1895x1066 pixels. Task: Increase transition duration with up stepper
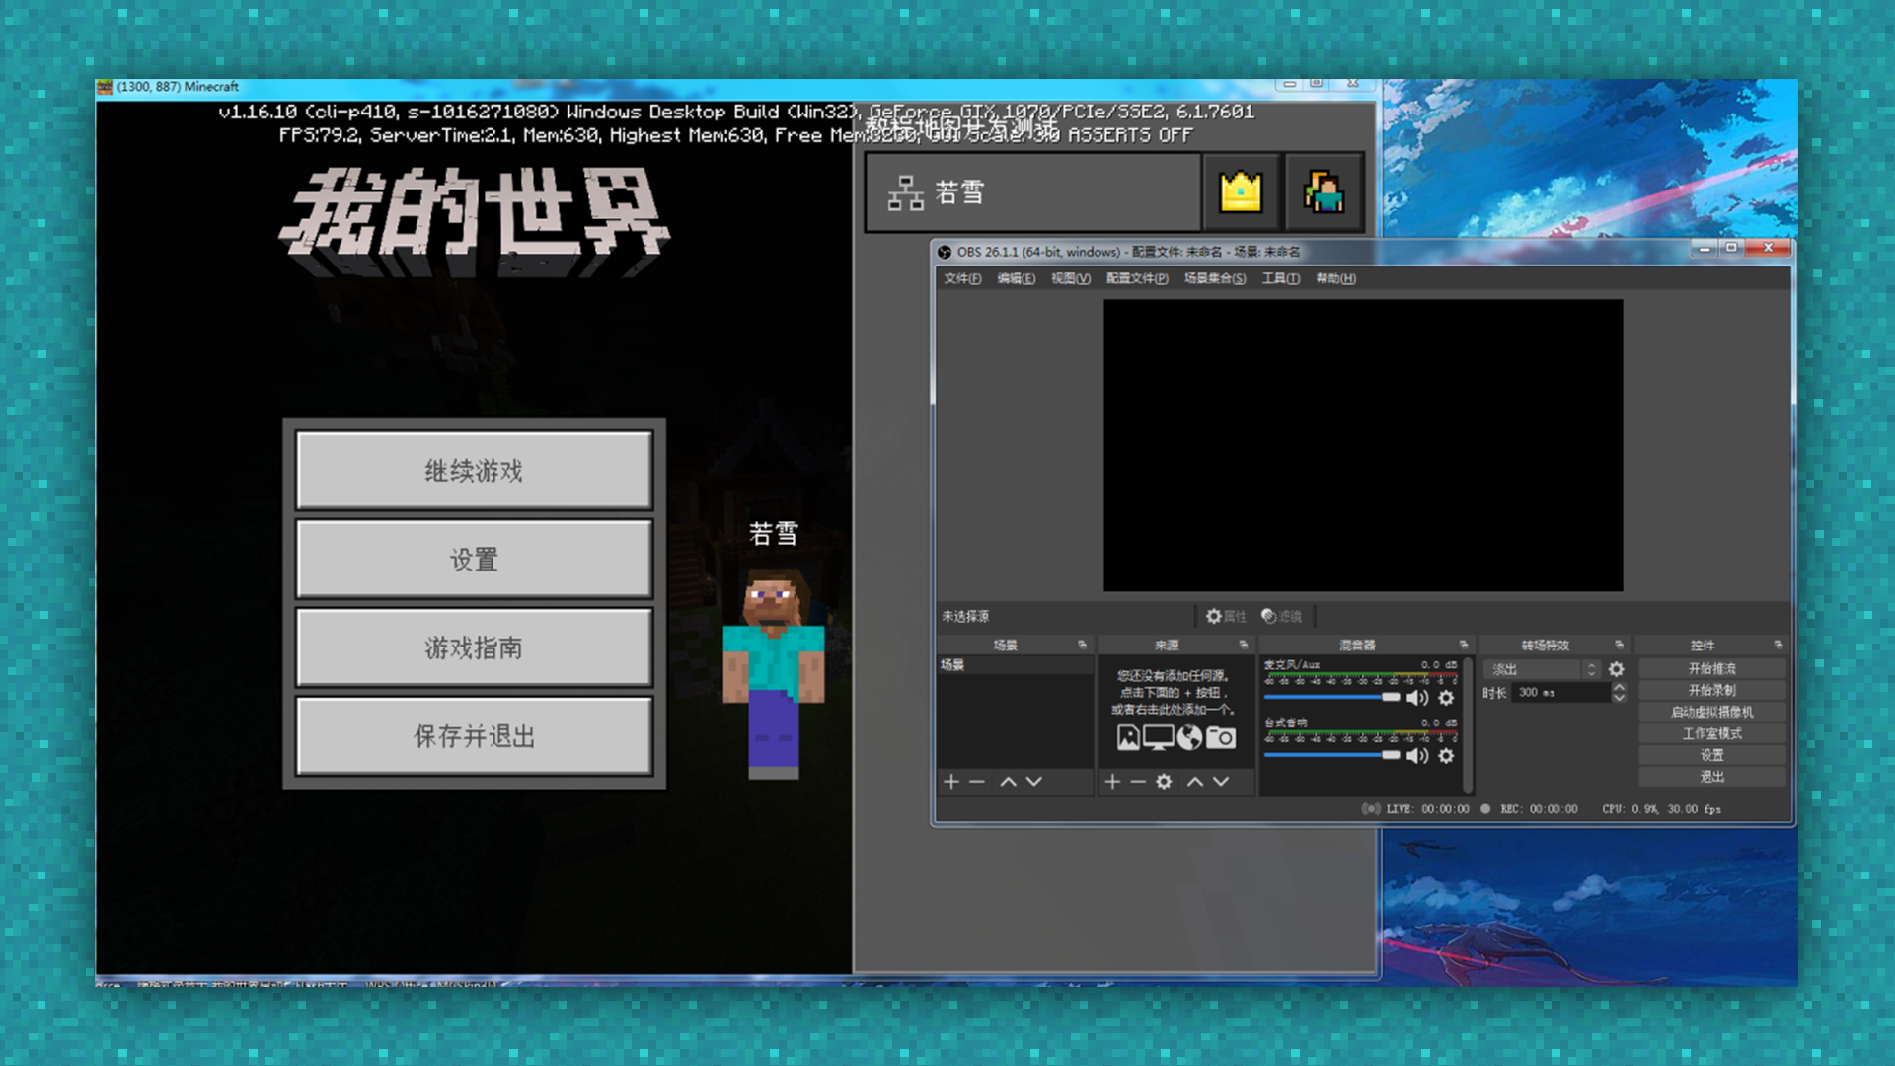(x=1619, y=687)
